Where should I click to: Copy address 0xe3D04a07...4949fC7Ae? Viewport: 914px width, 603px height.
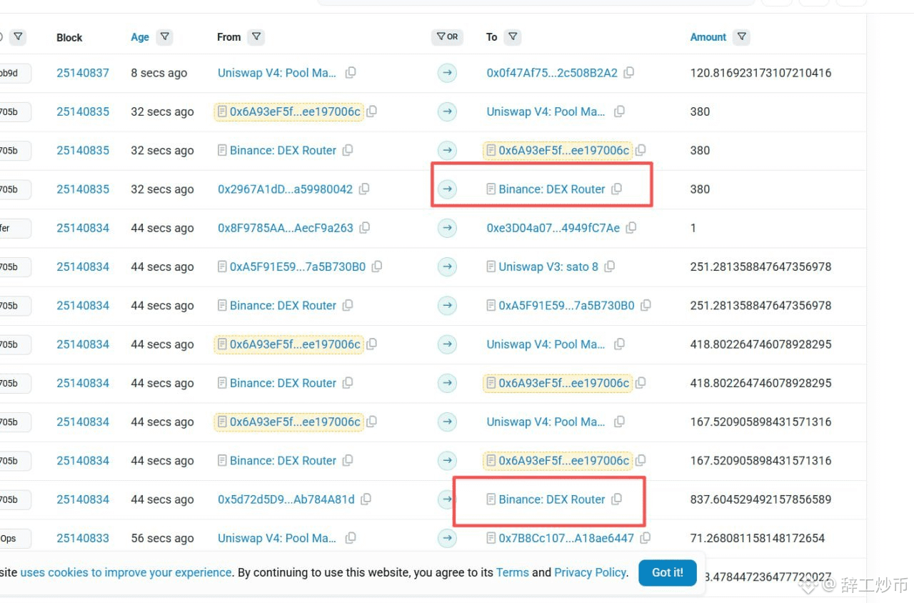coord(631,228)
